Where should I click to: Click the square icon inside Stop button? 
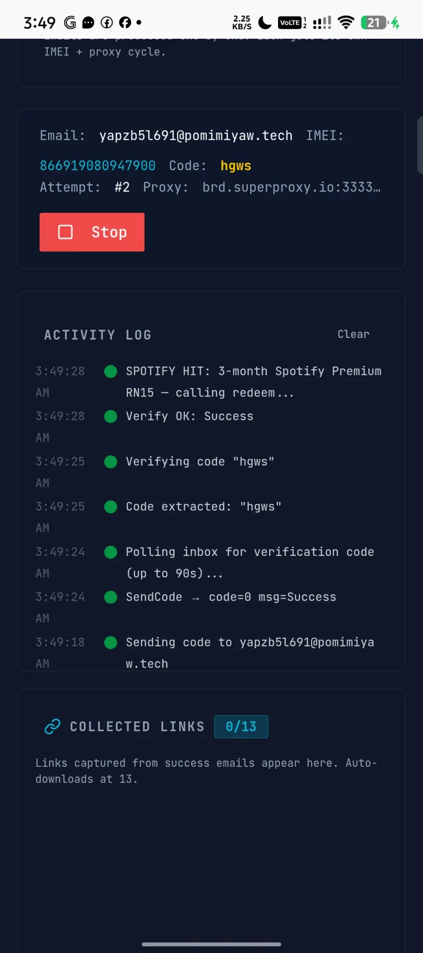click(x=66, y=232)
